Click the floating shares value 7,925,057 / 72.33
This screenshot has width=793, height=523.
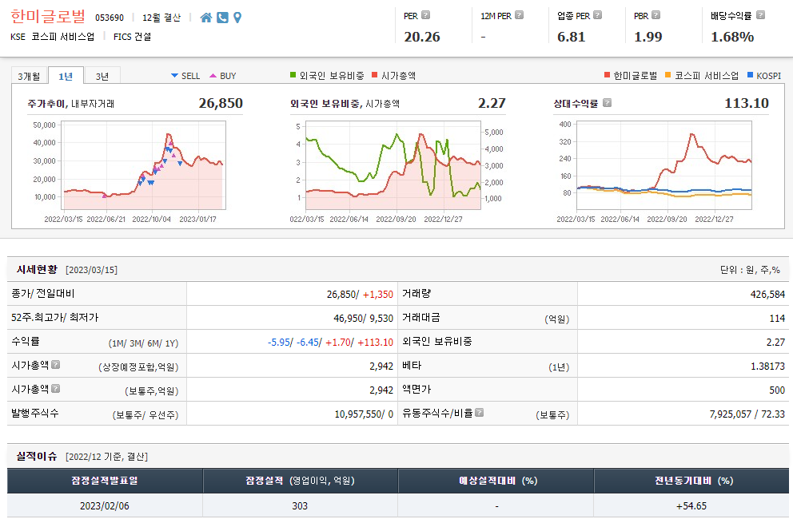(x=747, y=414)
